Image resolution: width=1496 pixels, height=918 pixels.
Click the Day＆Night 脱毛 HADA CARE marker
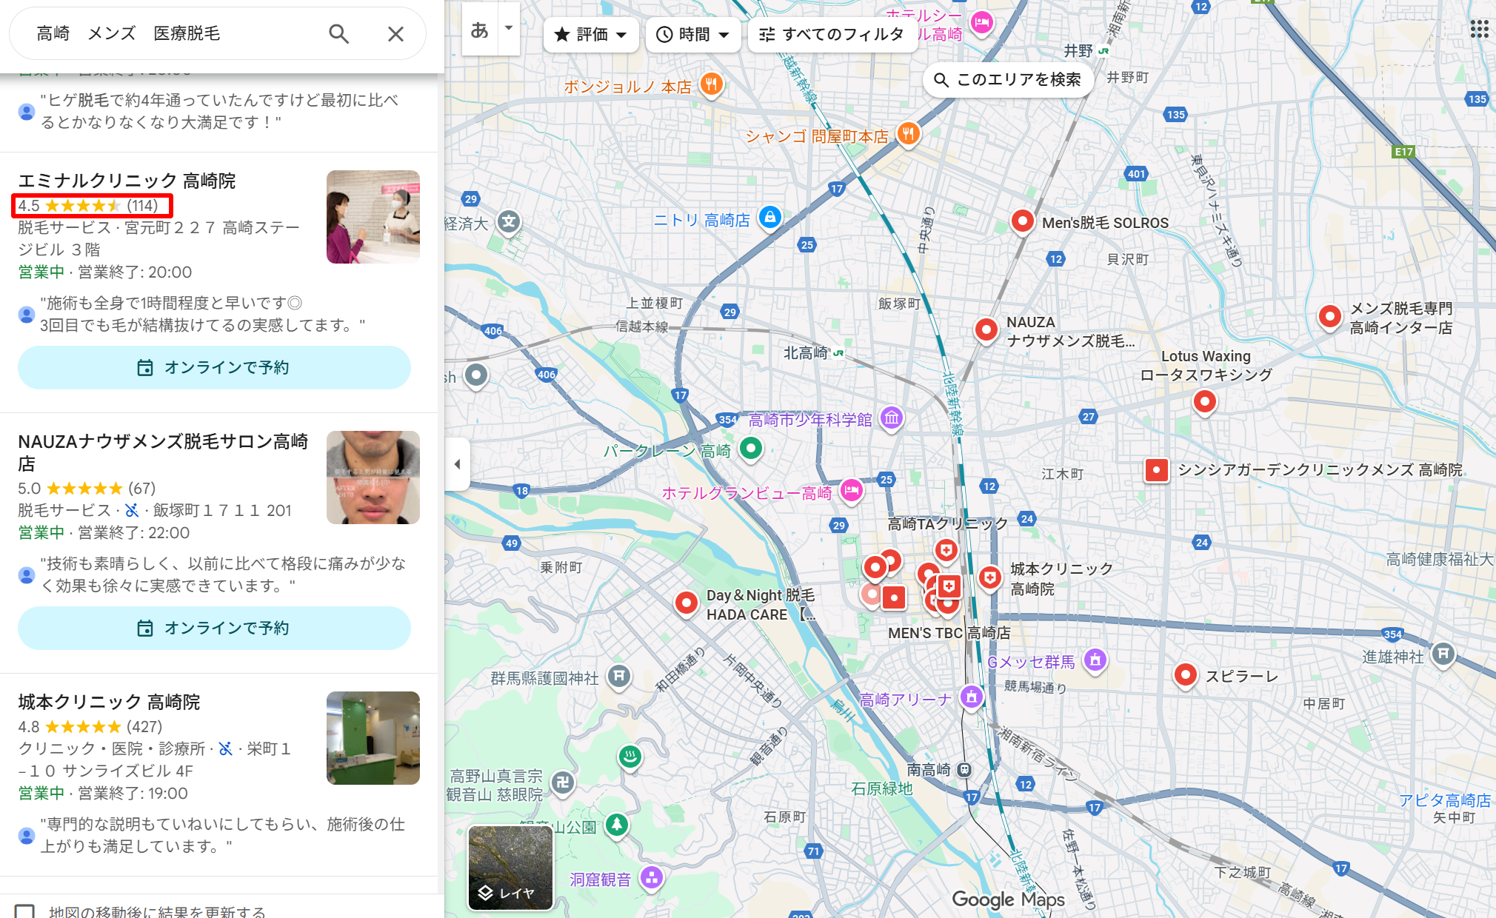686,603
